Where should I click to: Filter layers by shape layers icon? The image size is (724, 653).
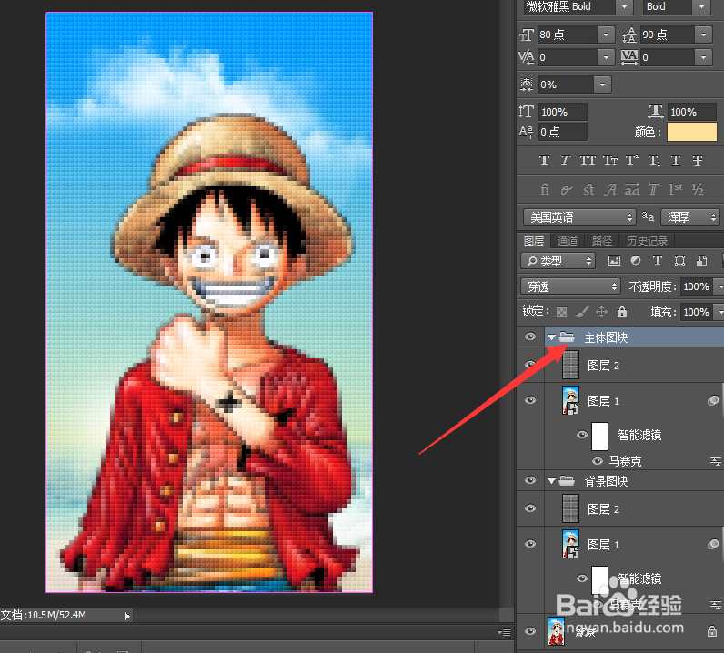tap(679, 260)
